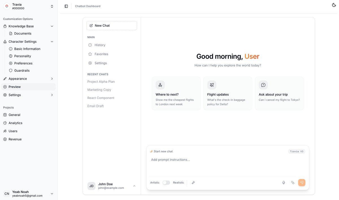Toggle the Artistic/Realistic switch
The width and height of the screenshot is (339, 200).
point(166,183)
